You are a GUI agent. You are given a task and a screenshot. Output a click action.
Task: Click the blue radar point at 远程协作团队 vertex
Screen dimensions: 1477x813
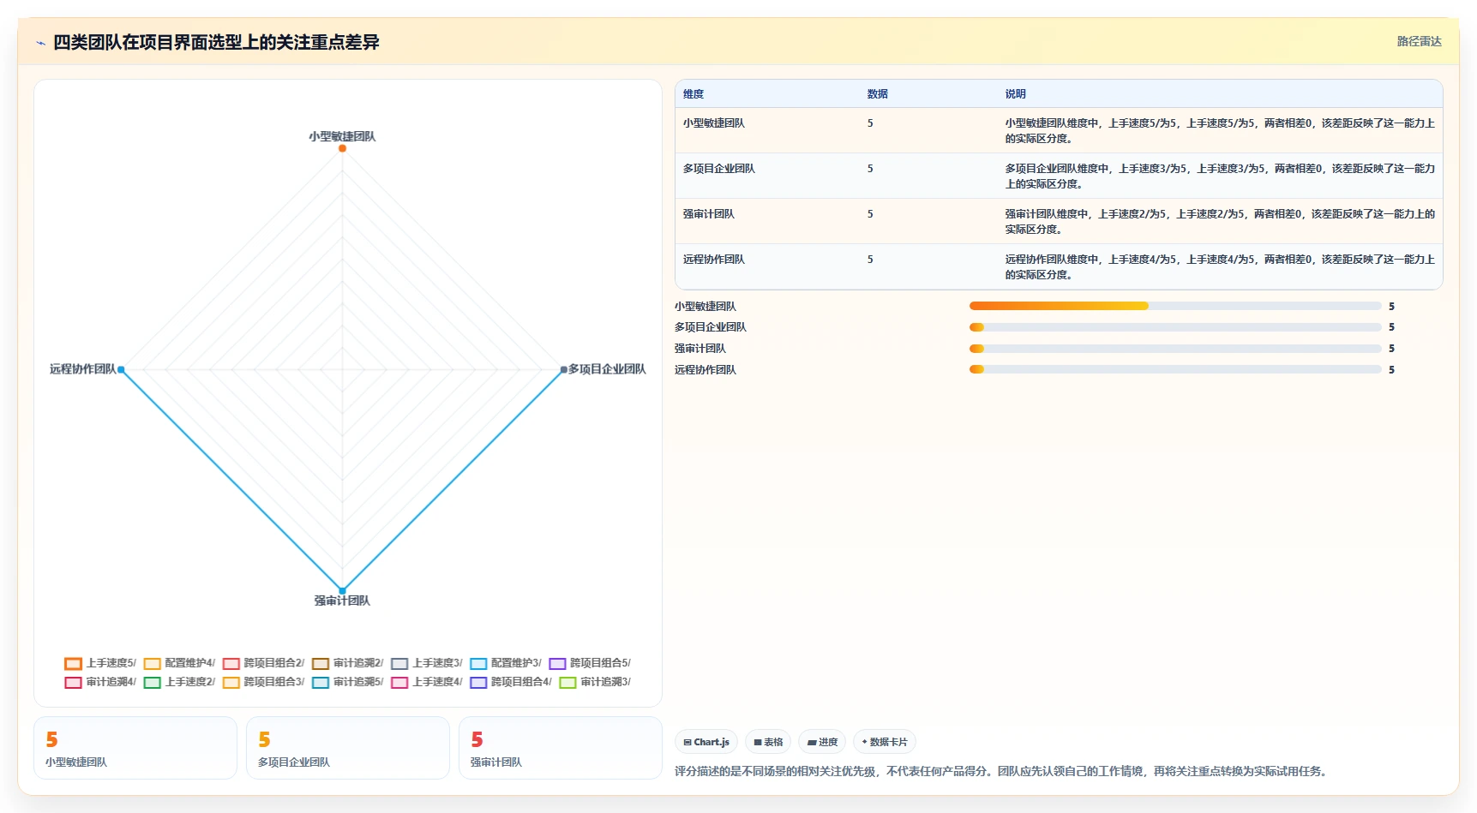(x=121, y=370)
